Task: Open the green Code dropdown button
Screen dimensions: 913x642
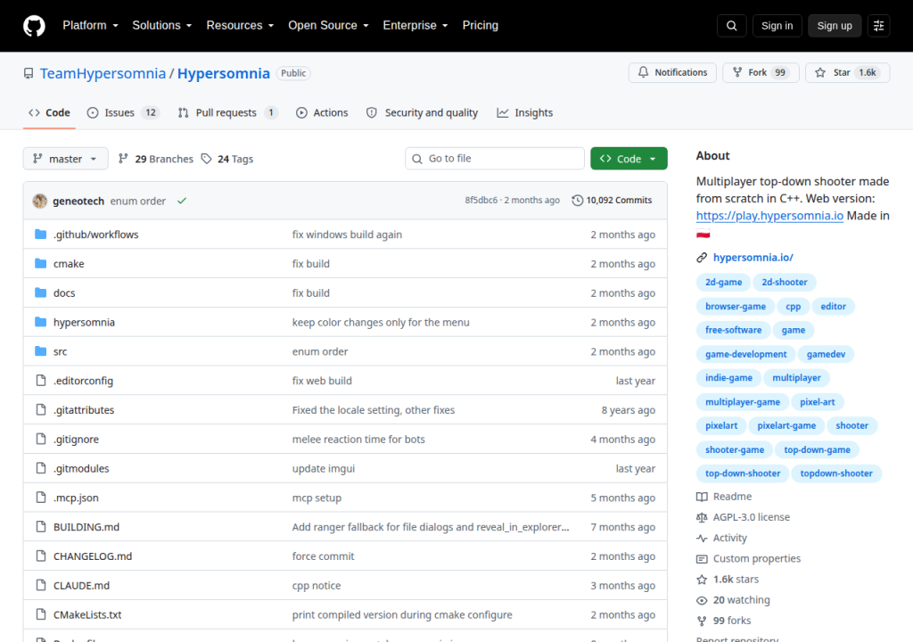Action: point(629,159)
